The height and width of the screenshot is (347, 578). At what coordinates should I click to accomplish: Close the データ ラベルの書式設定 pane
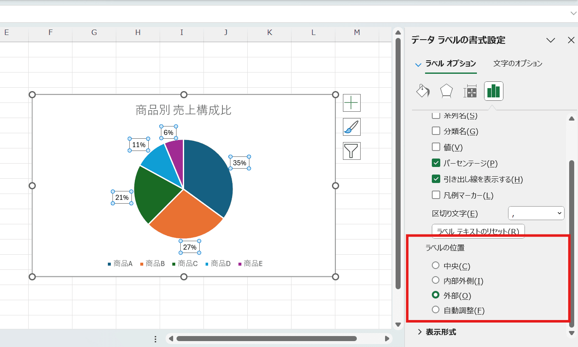[x=571, y=40]
